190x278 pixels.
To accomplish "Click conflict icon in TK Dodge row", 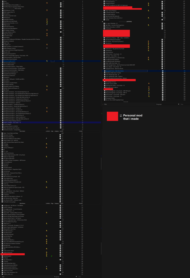I will tap(46, 144).
